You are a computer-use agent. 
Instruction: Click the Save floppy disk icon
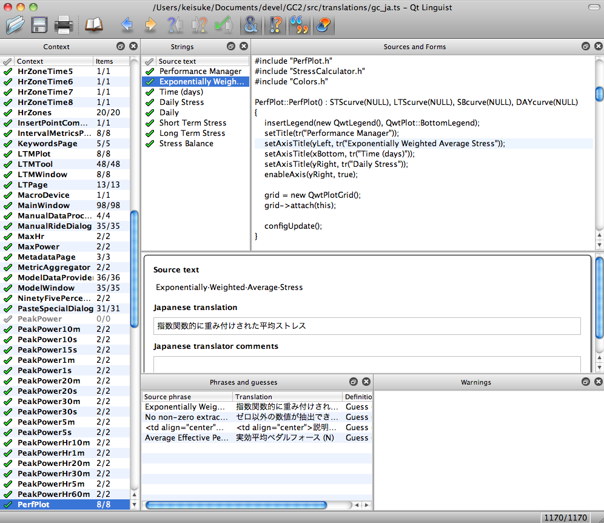[39, 25]
